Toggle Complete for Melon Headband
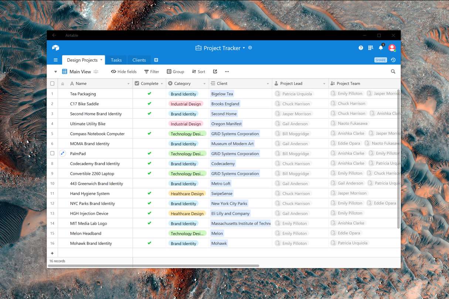449x299 pixels. pyautogui.click(x=149, y=233)
